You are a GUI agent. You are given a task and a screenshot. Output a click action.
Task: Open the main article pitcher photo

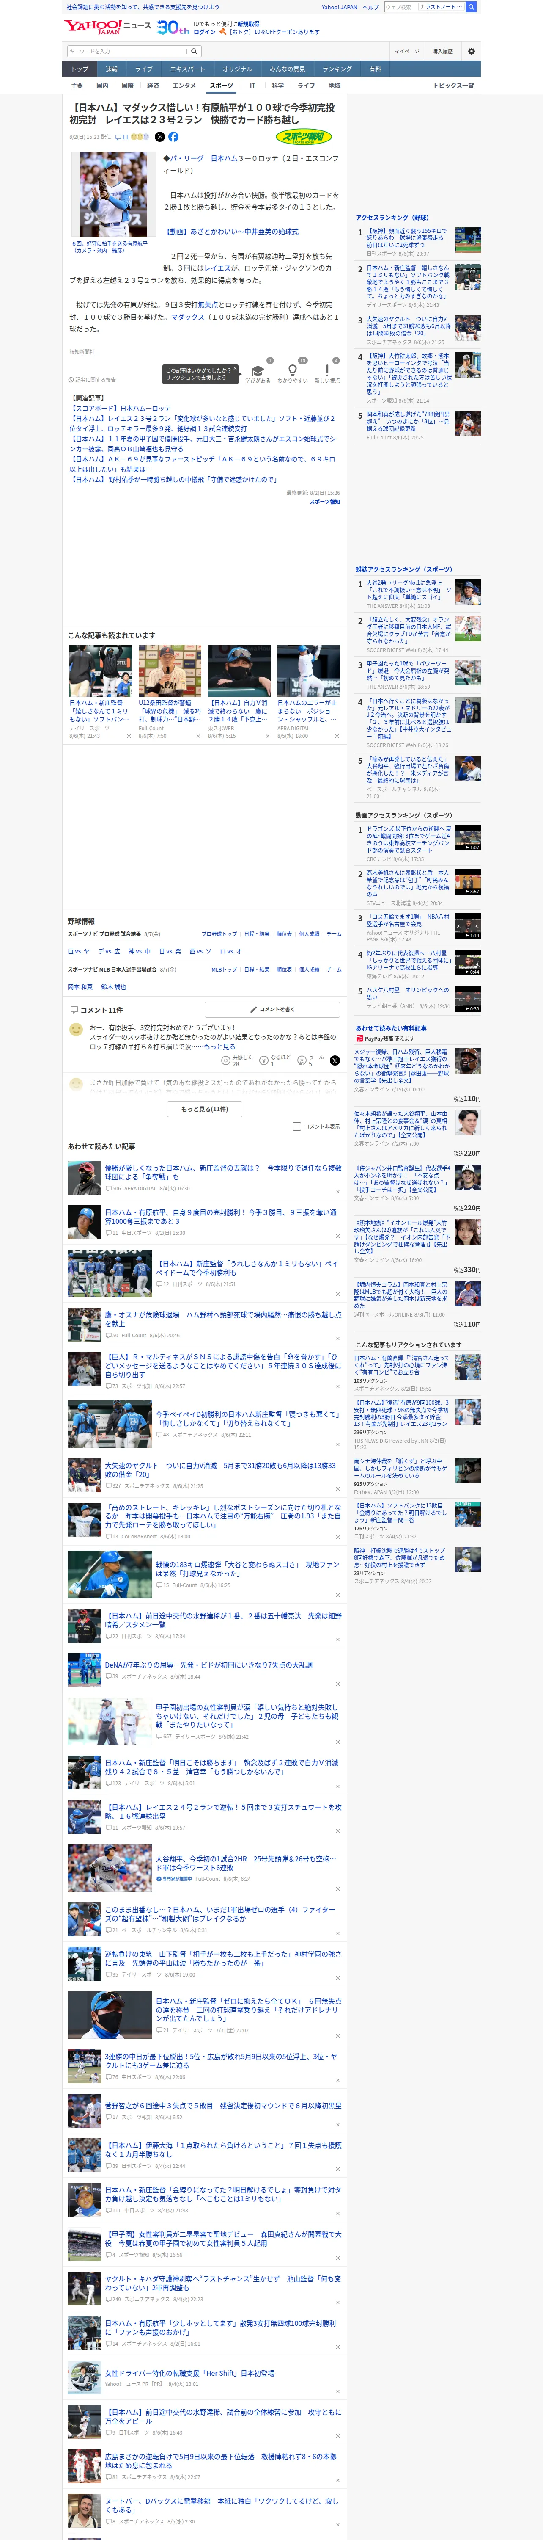click(x=112, y=195)
